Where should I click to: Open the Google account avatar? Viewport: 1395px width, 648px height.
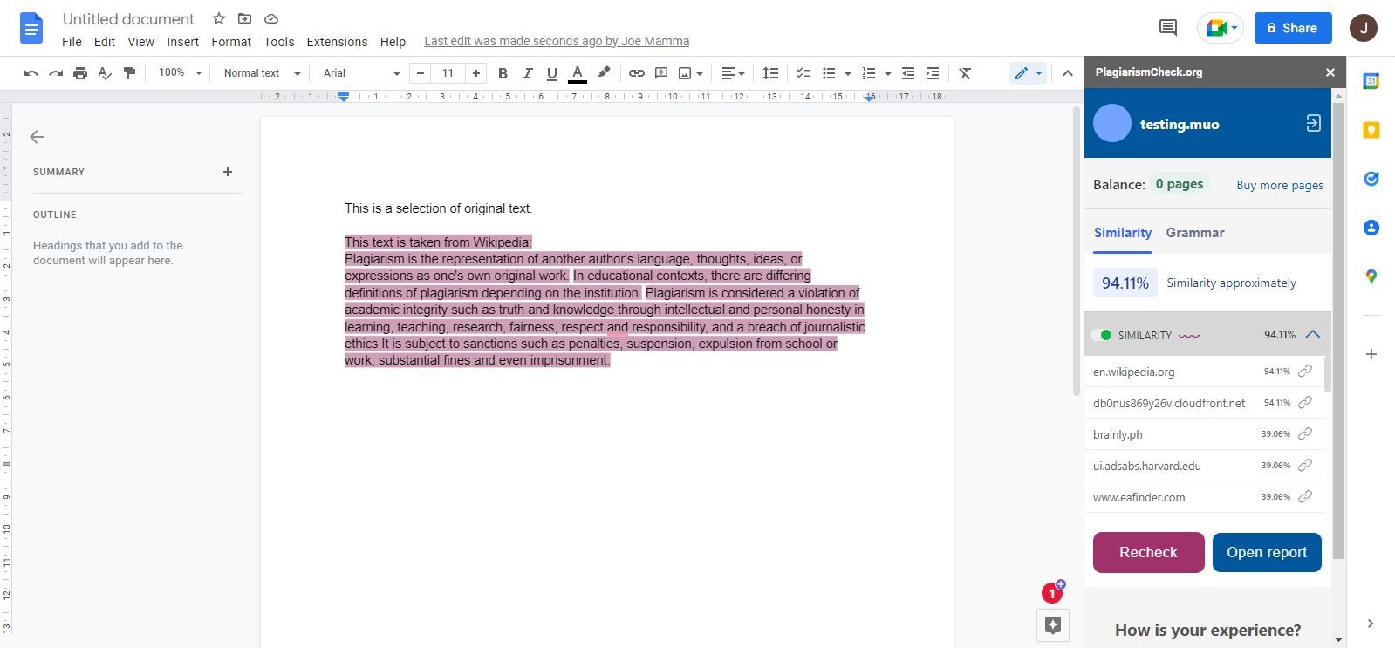[x=1364, y=28]
